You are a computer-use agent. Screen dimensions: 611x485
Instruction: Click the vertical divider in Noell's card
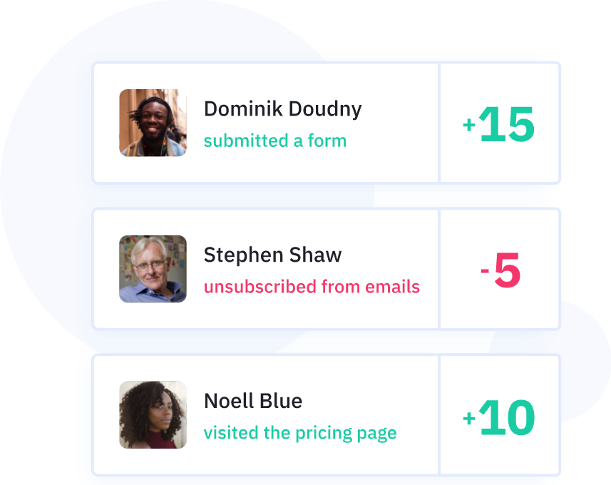(x=439, y=415)
